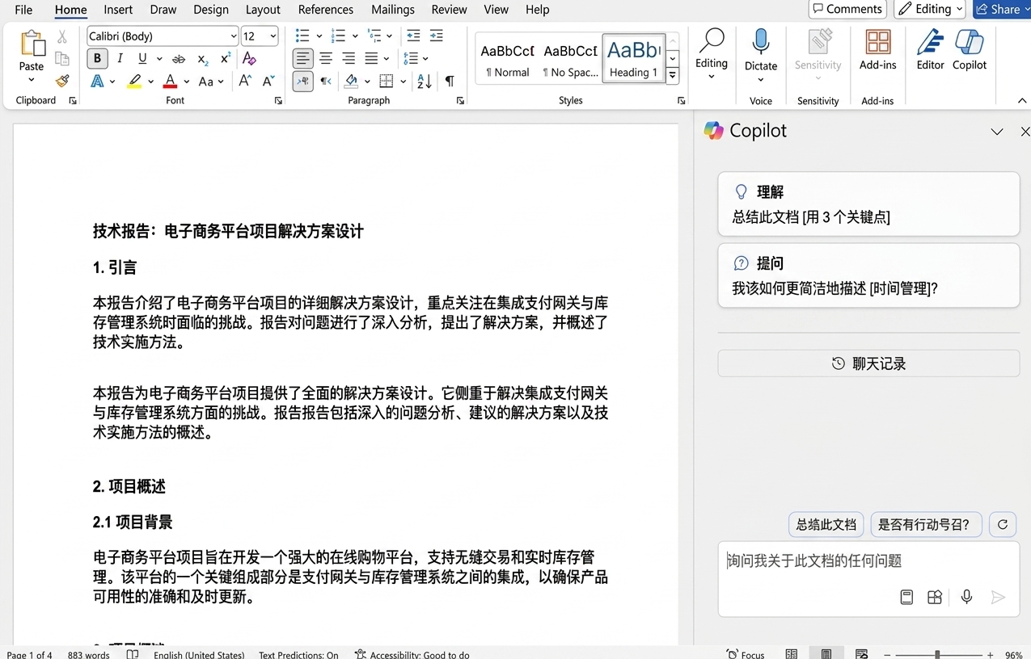1031x659 pixels.
Task: Open the Calibri (Body) font name dropdown
Action: 234,36
